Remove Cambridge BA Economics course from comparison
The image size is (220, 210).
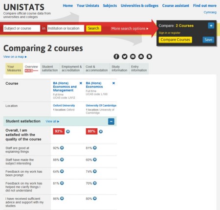(x=113, y=83)
